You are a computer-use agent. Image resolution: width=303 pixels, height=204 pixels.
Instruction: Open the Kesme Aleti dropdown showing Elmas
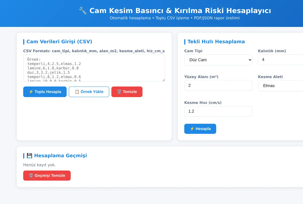click(281, 86)
